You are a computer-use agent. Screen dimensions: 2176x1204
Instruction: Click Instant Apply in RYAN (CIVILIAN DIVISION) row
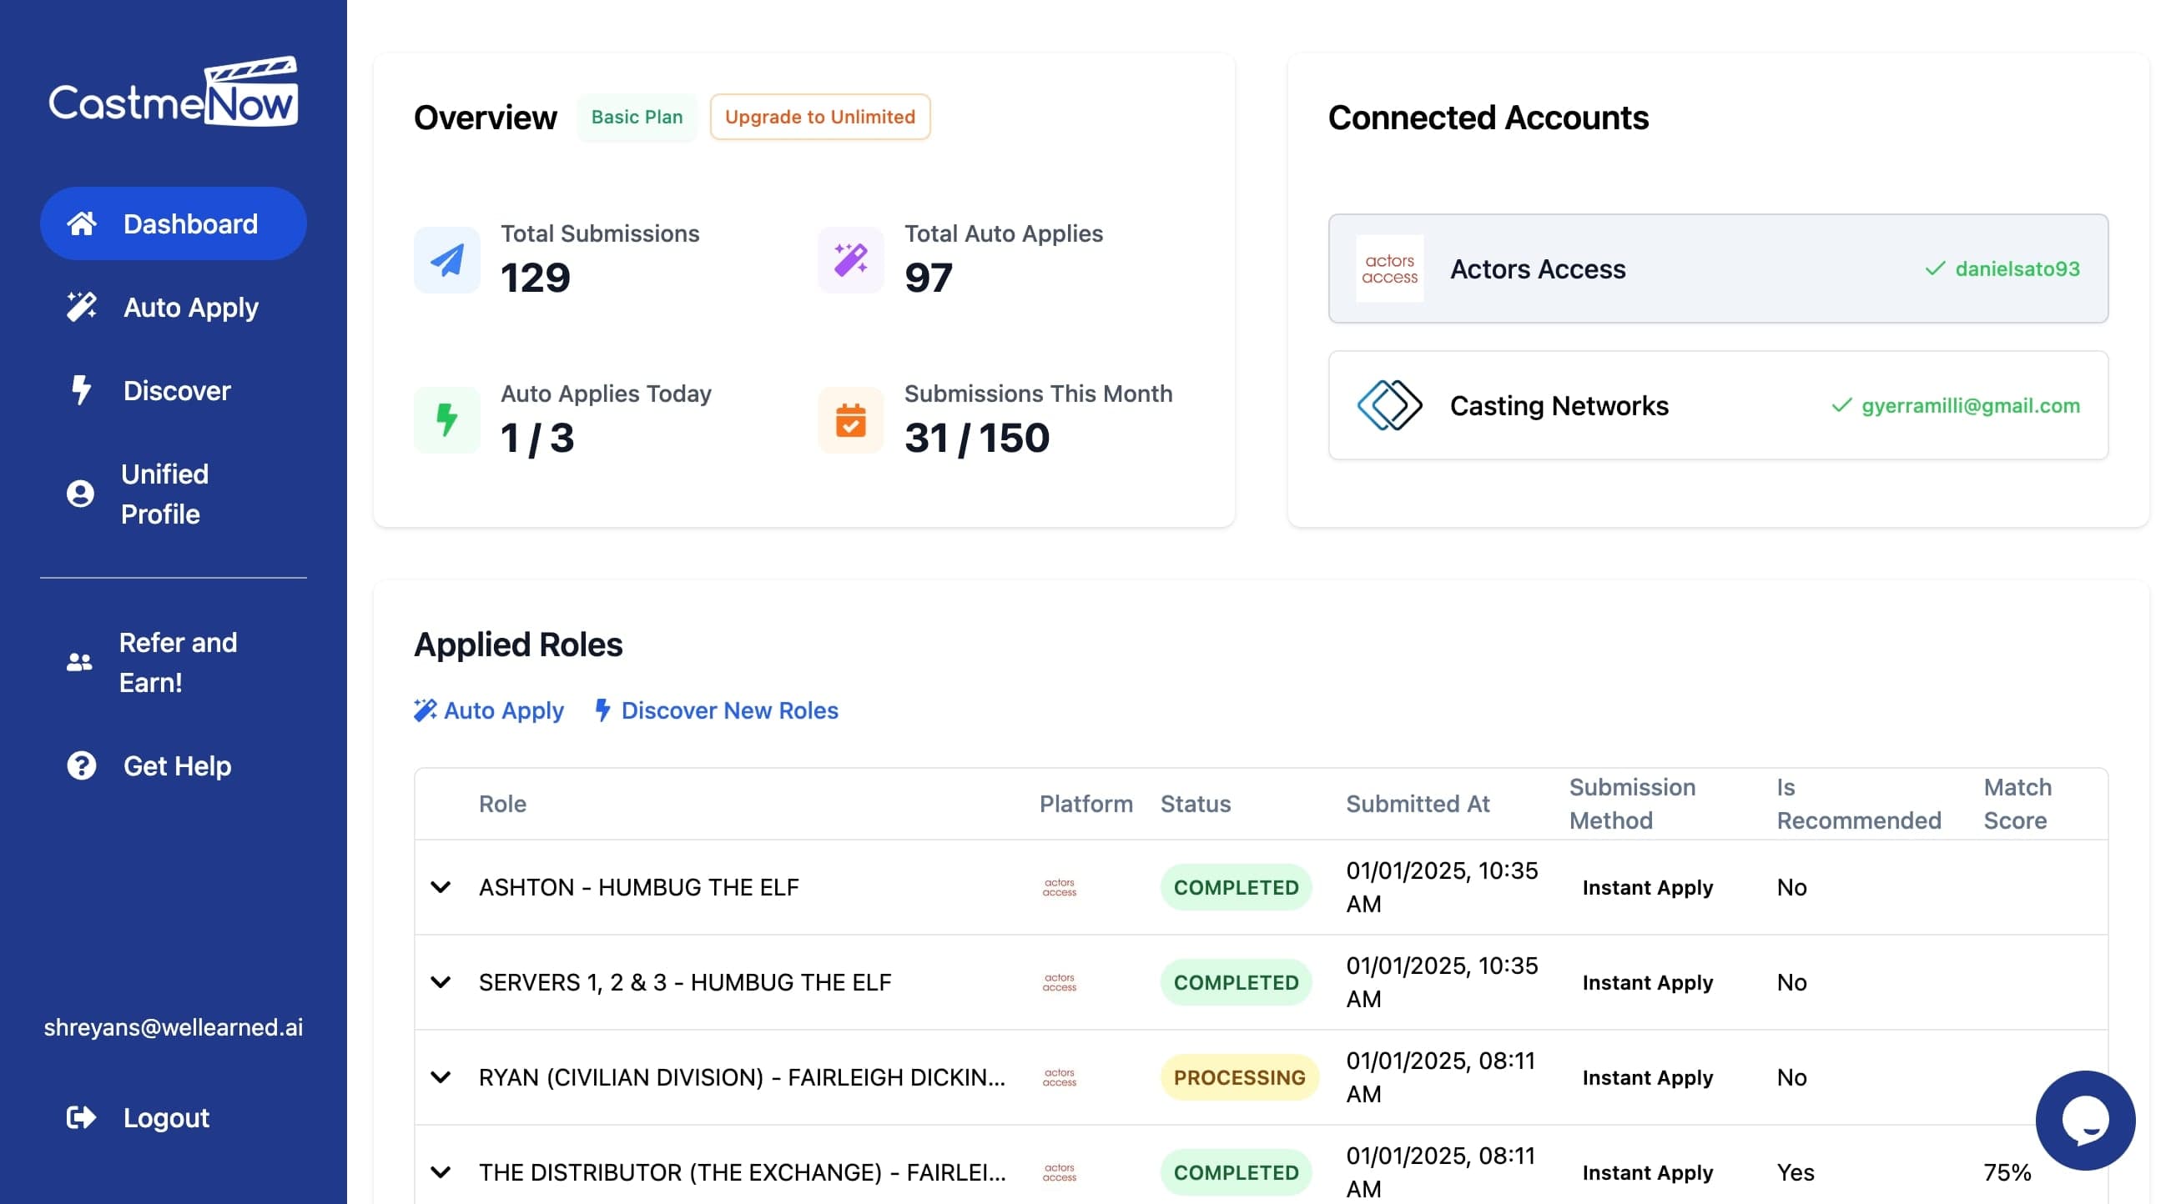click(x=1647, y=1077)
